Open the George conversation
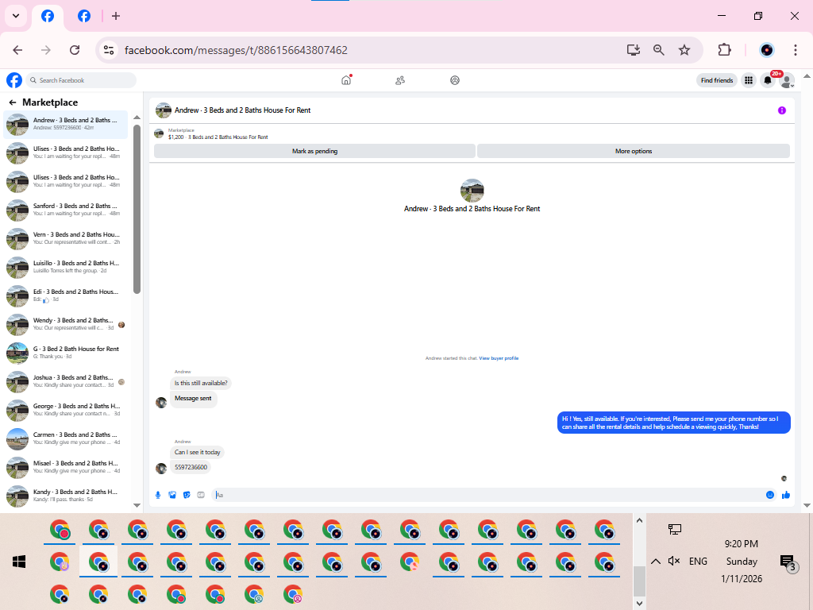Image resolution: width=813 pixels, height=610 pixels. tap(66, 411)
